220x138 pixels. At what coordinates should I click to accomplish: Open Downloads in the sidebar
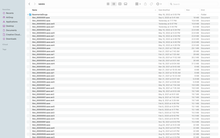click(x=11, y=39)
